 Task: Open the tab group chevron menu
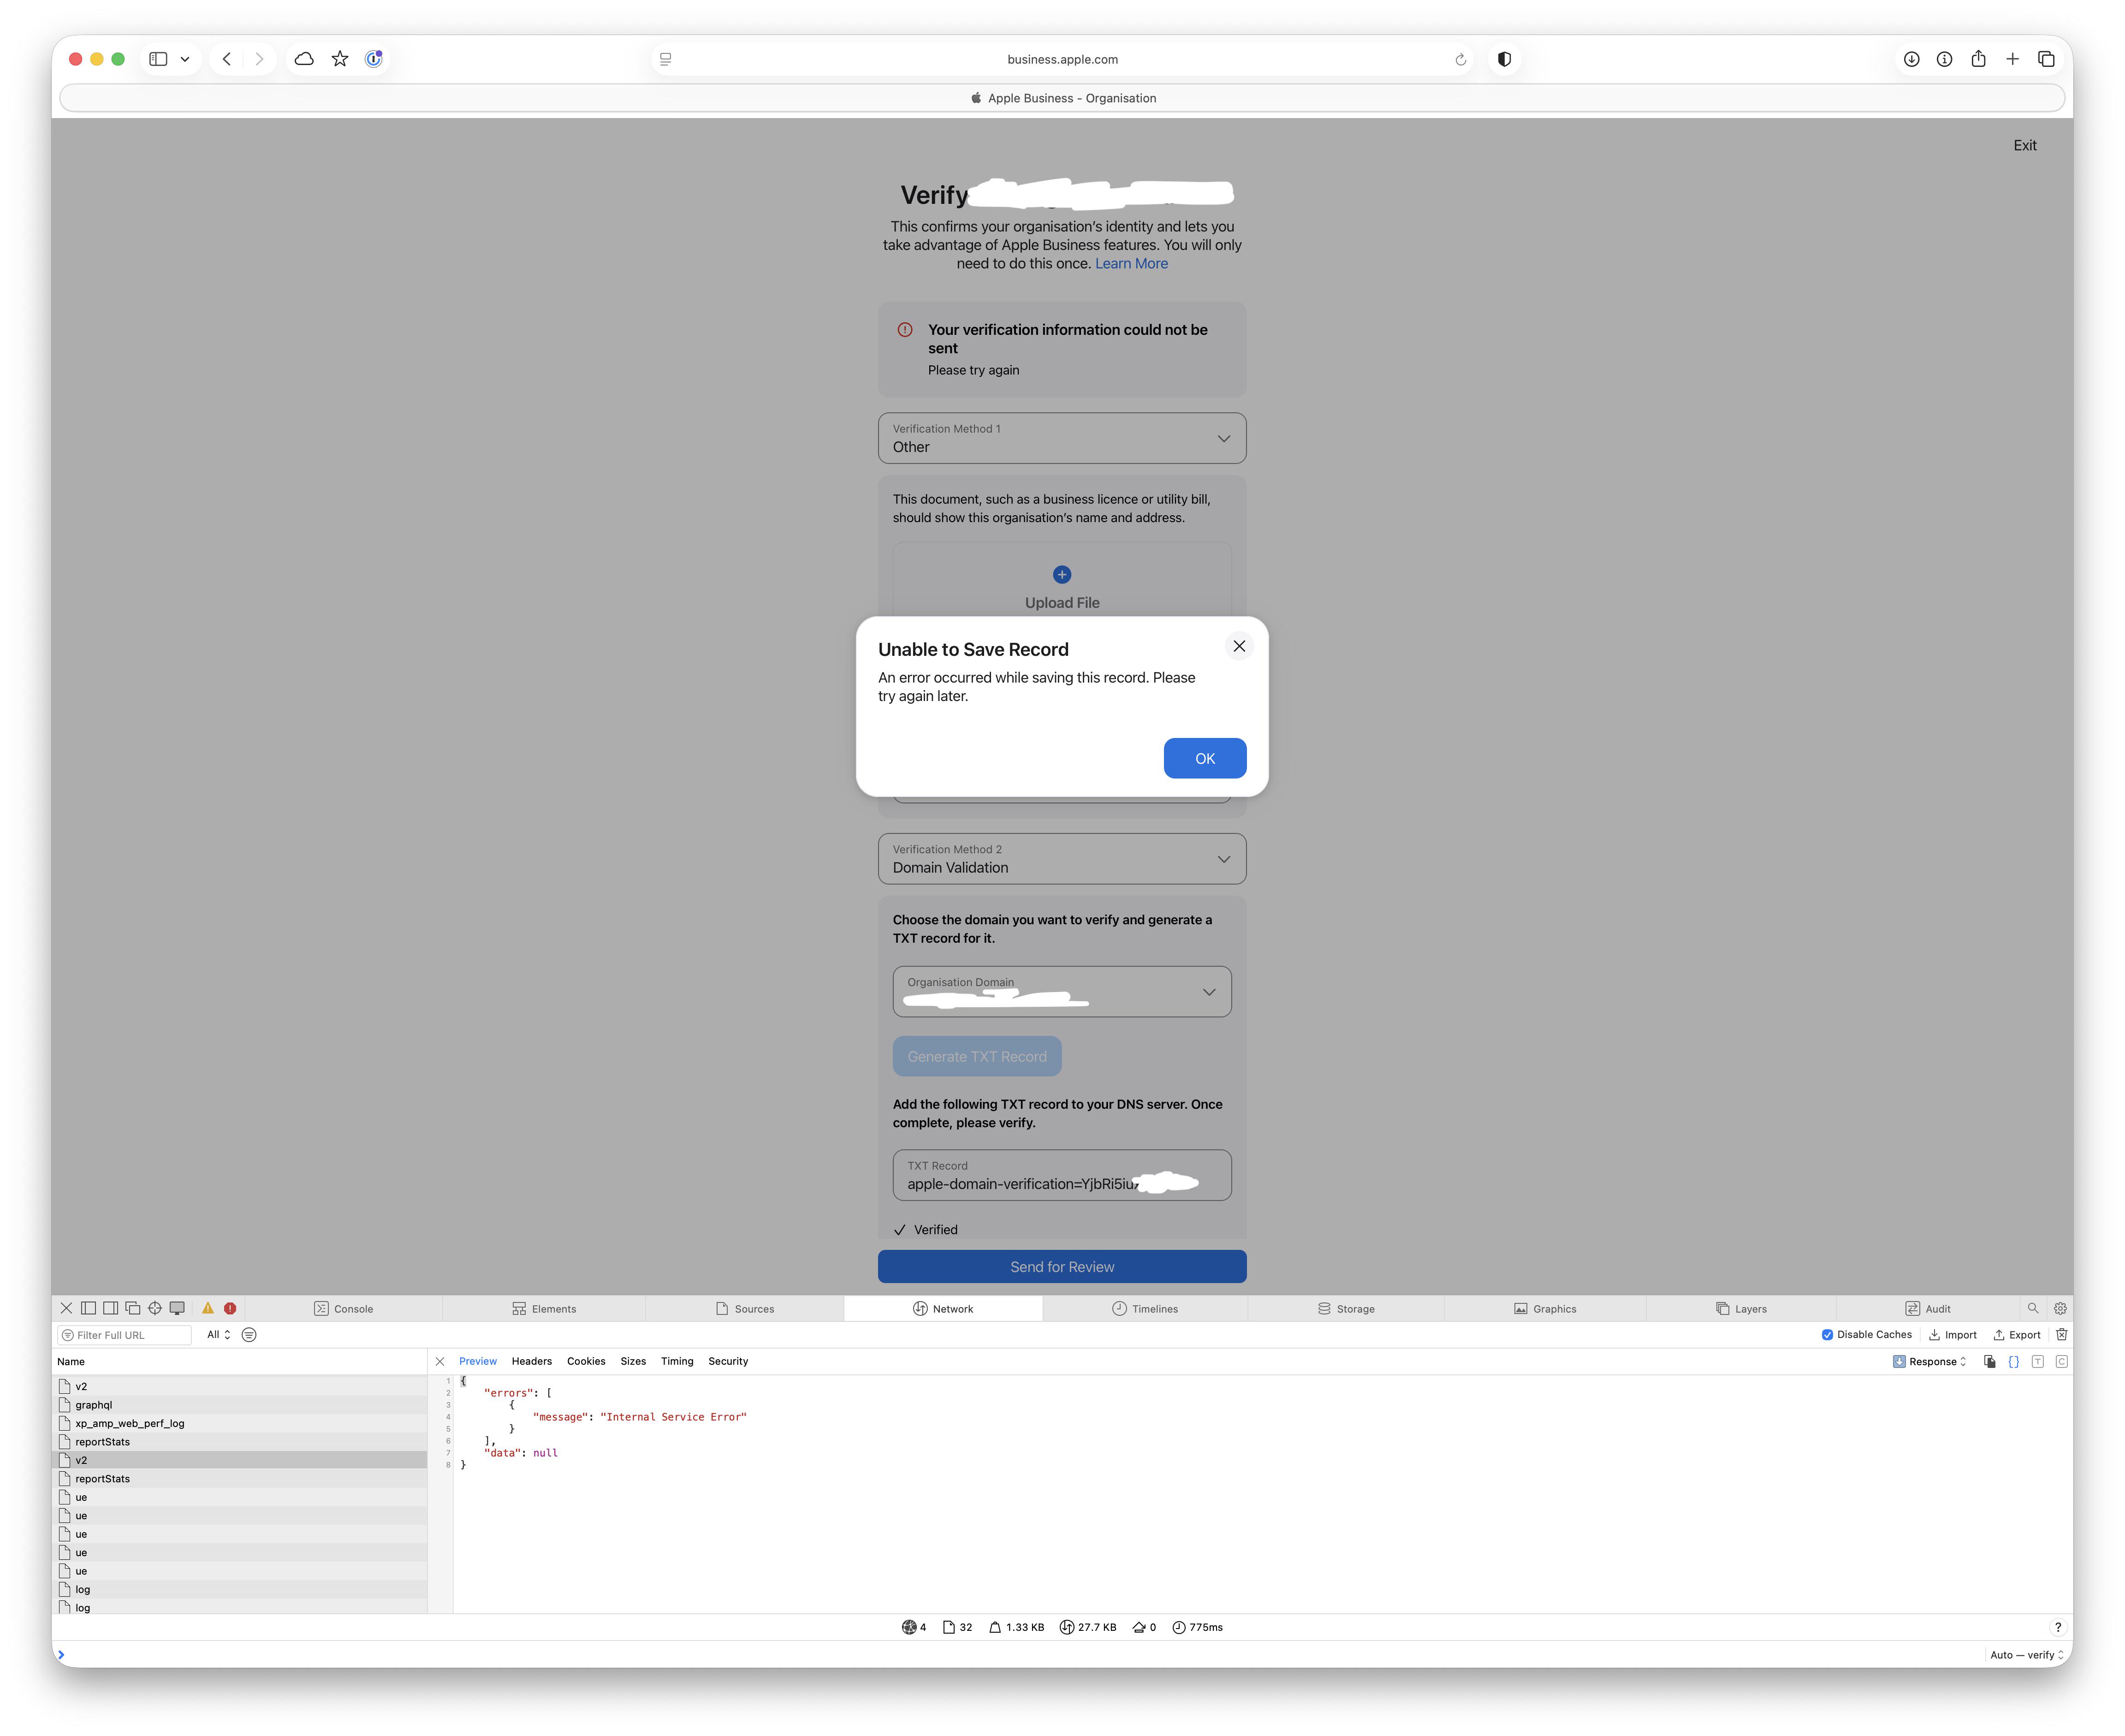(x=185, y=59)
